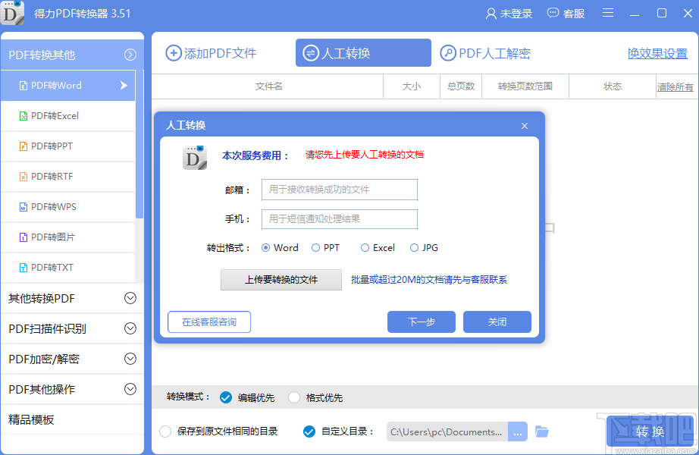Click the folder icon near output directory
699x455 pixels.
point(541,431)
